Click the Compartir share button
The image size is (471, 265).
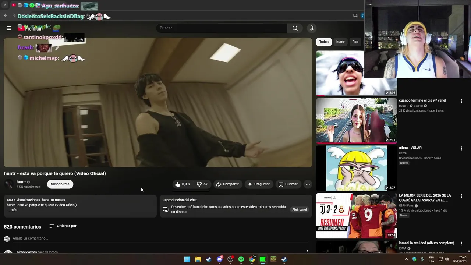[x=227, y=184]
